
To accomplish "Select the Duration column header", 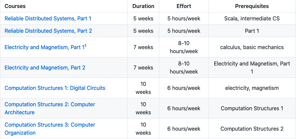I will pos(143,6).
